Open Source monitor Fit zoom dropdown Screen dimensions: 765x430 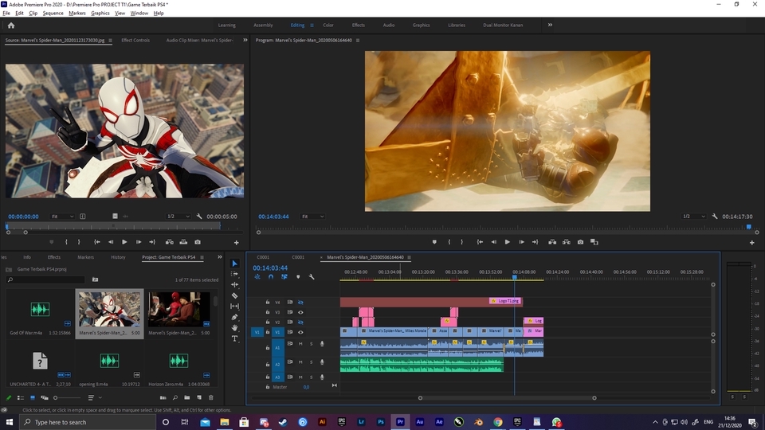(x=62, y=217)
